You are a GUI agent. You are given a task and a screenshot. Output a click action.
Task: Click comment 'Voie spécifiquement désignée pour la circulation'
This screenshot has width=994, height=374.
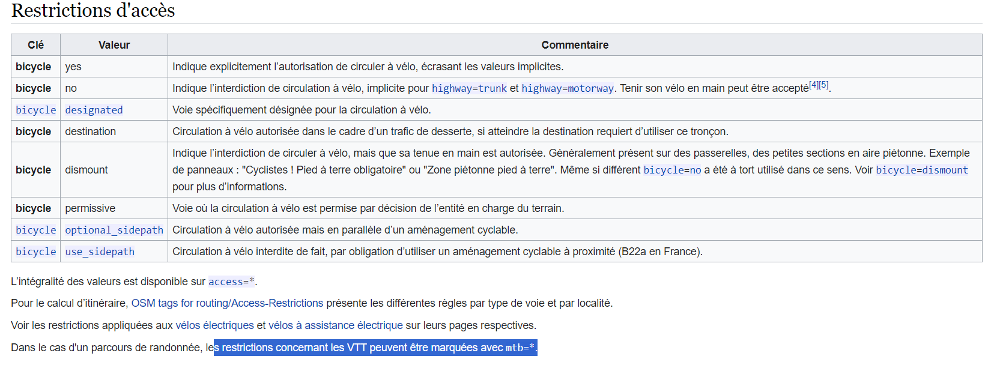point(302,110)
